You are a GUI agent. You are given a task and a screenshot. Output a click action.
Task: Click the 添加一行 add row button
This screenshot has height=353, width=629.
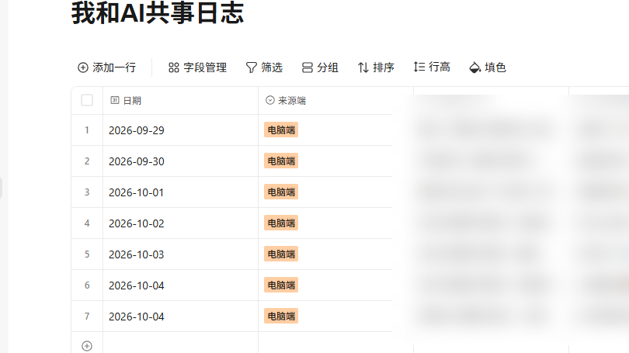click(x=106, y=67)
